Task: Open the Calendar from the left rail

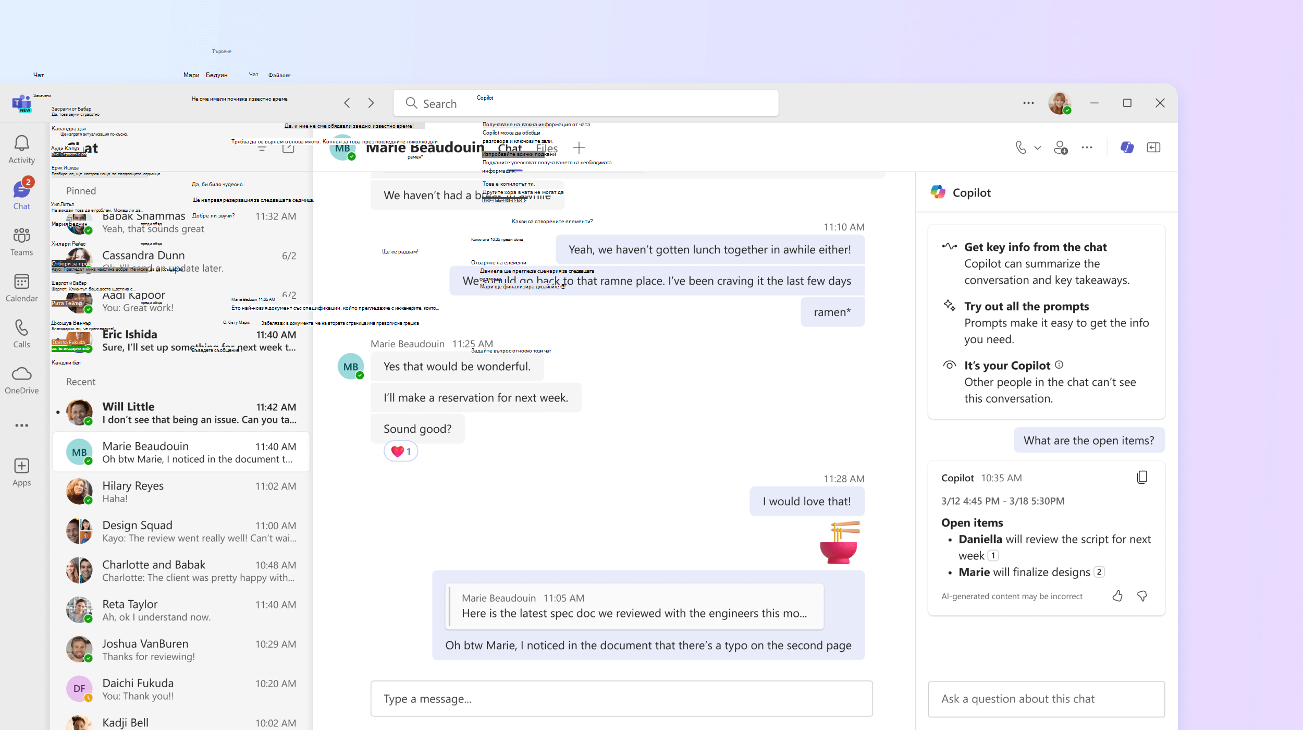Action: [x=21, y=287]
